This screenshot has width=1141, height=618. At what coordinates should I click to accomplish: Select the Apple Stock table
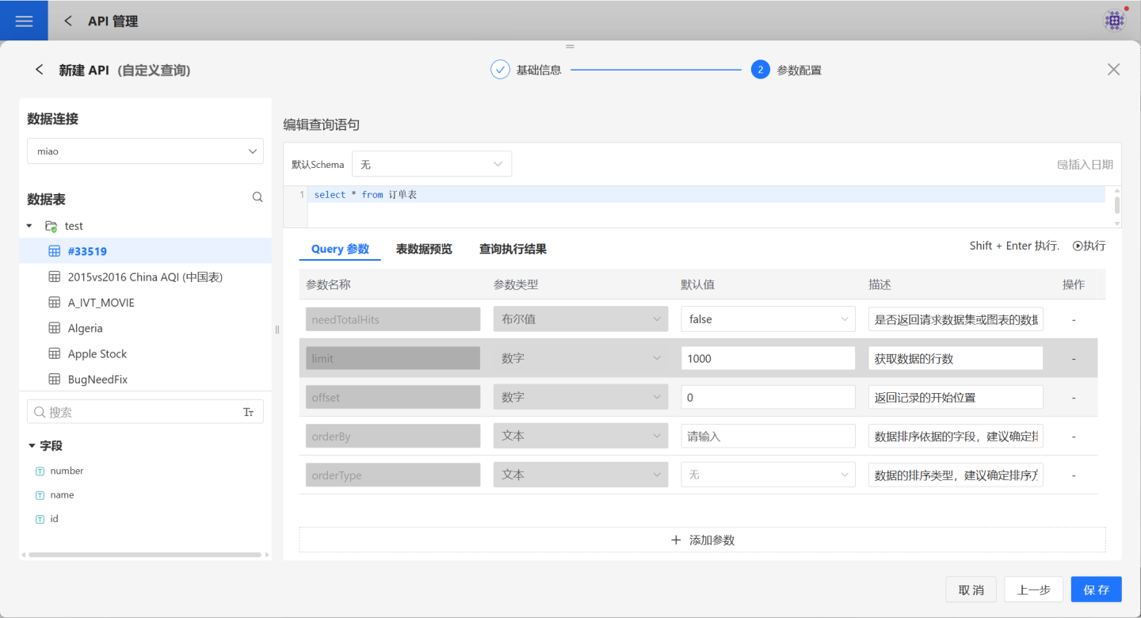click(x=97, y=354)
